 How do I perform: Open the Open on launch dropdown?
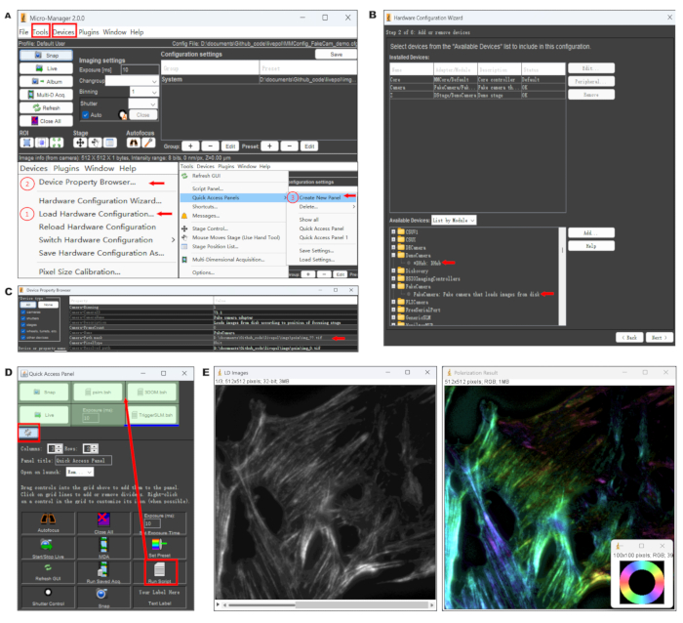[x=80, y=472]
